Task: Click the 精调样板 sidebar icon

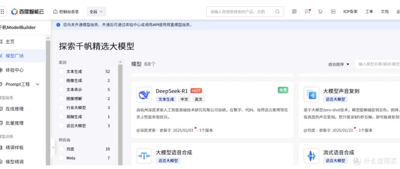Action: click(1, 148)
